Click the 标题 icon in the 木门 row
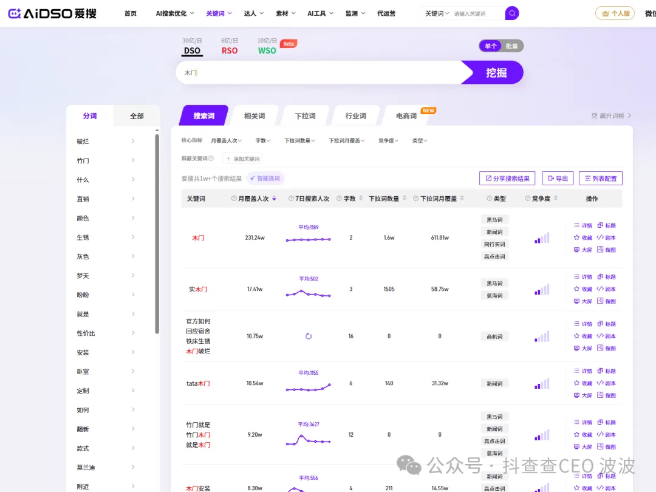656x492 pixels. click(600, 225)
